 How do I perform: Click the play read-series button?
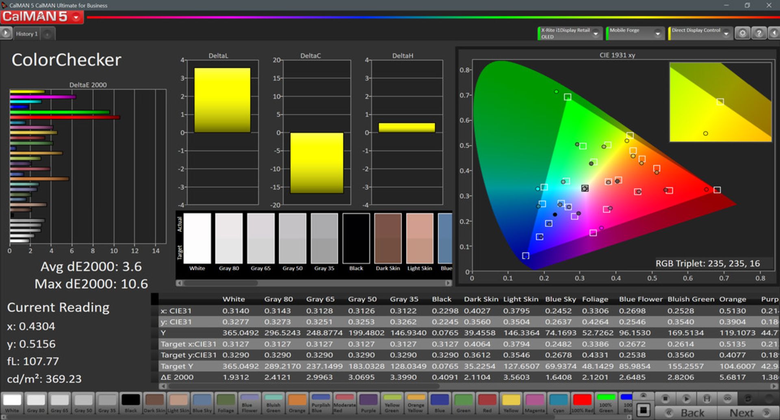point(686,399)
